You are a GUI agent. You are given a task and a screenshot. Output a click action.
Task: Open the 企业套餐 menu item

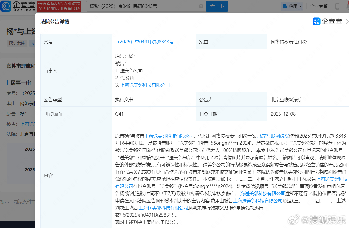(318, 6)
